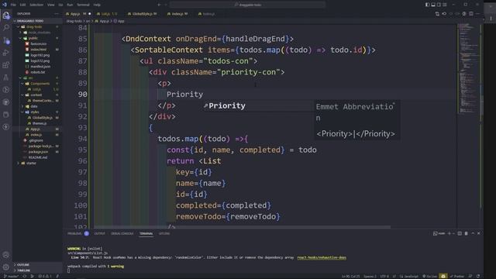The width and height of the screenshot is (496, 279).
Task: Click the notifications bell in status bar
Action: click(x=478, y=276)
